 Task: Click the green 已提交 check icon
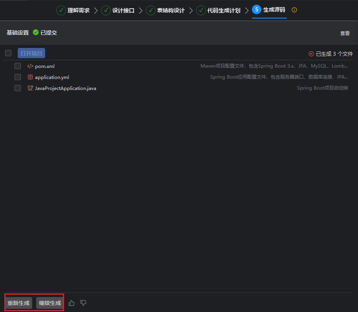click(x=36, y=33)
